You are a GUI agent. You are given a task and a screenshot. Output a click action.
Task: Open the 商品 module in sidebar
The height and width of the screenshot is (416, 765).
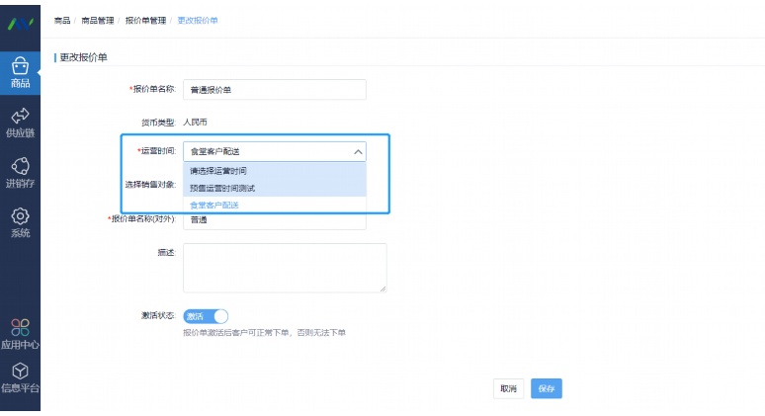coord(20,73)
